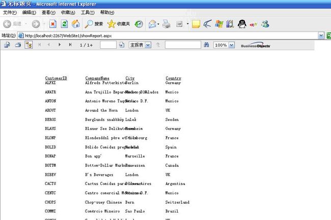Open the 主报表 view dropdown

(148, 45)
